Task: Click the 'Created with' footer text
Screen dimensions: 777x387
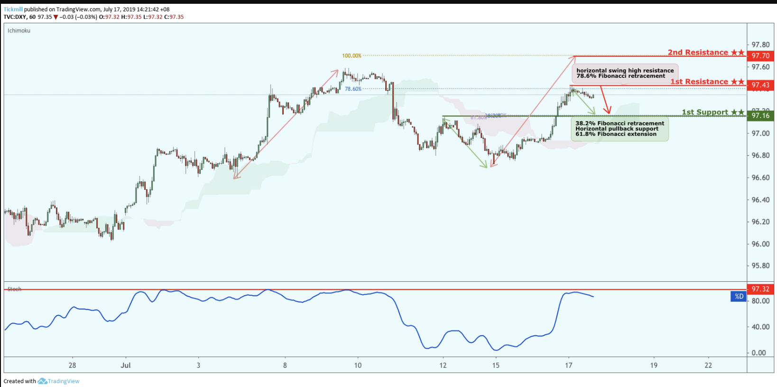Action: (x=20, y=381)
